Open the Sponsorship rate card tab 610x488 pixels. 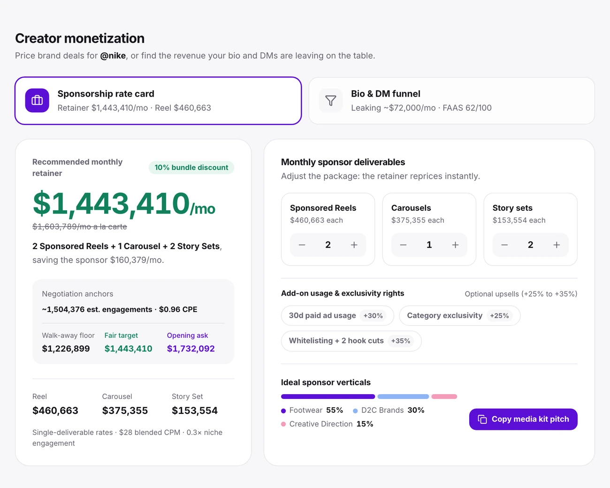point(158,101)
